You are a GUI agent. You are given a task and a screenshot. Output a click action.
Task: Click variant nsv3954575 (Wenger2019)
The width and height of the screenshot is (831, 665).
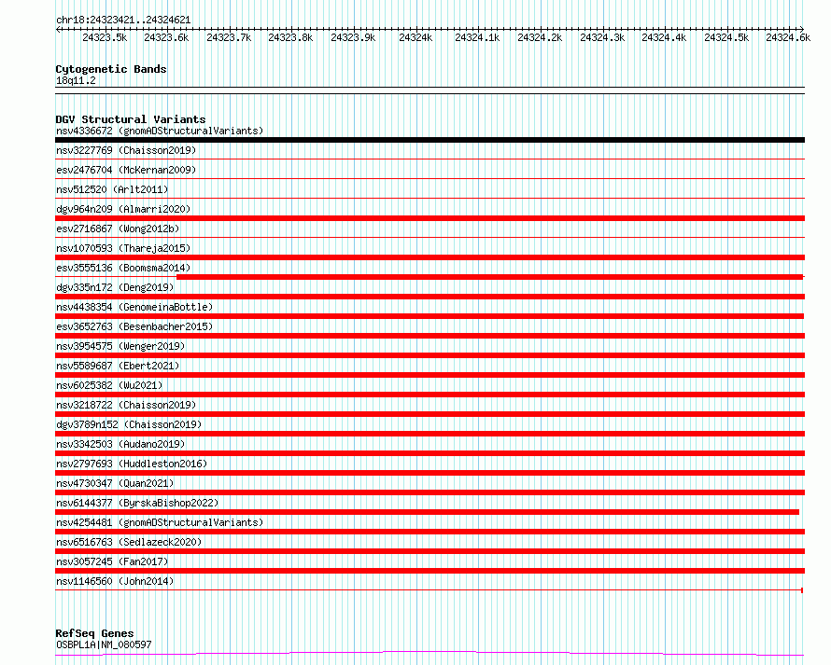coord(120,346)
